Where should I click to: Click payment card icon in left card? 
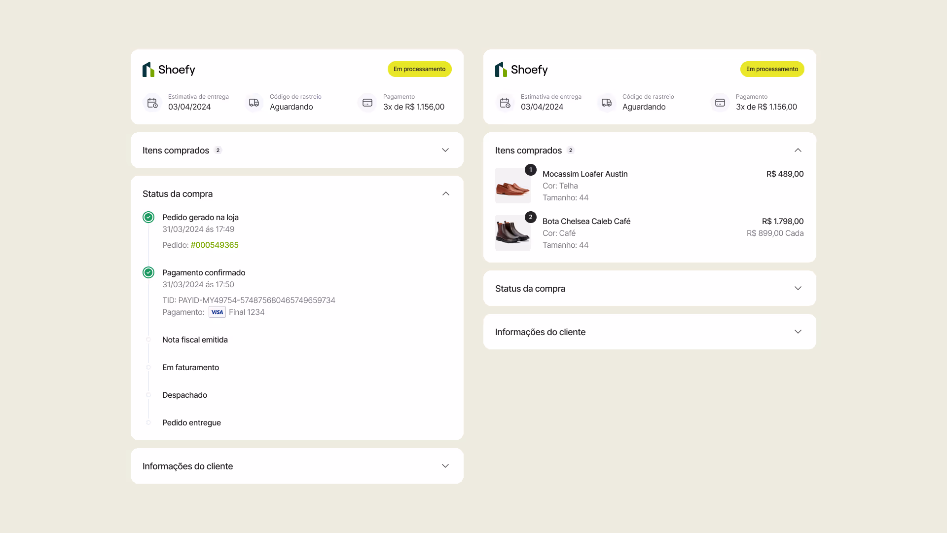click(367, 103)
